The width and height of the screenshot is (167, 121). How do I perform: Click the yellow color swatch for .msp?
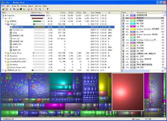pos(132,29)
